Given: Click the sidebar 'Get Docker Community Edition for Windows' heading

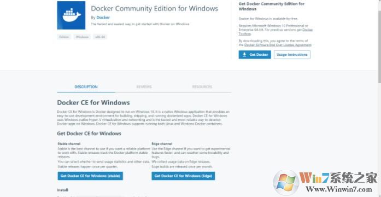Looking at the screenshot, I should tap(272, 7).
